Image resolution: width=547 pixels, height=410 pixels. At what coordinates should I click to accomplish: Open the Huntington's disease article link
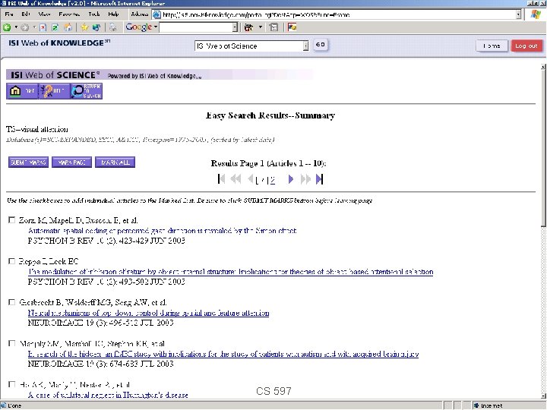tap(108, 395)
